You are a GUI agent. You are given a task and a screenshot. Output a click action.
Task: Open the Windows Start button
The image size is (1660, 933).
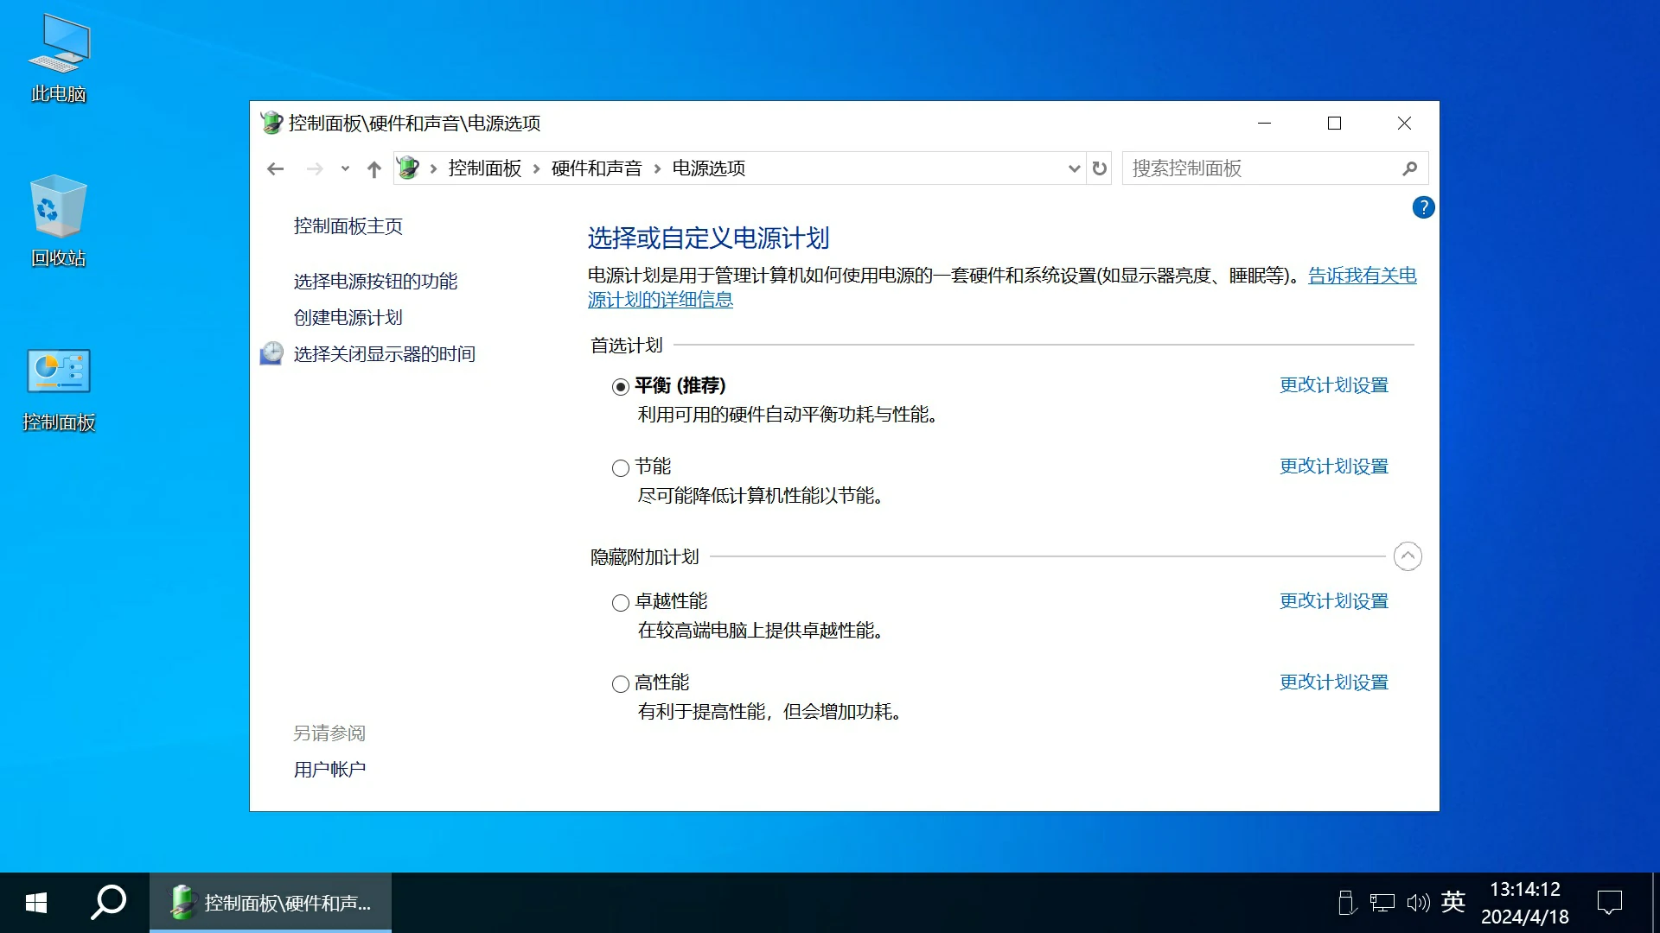35,903
